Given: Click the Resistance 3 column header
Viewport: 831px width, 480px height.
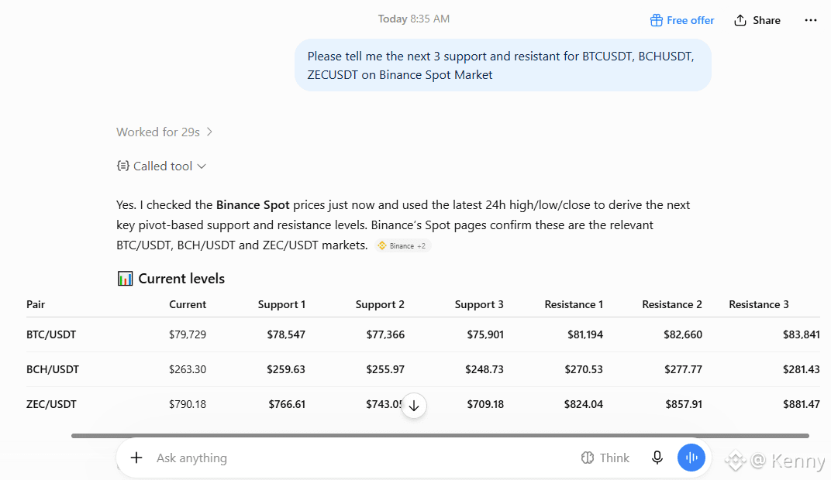Looking at the screenshot, I should pyautogui.click(x=759, y=304).
